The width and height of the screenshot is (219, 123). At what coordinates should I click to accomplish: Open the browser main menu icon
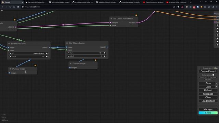pyautogui.click(x=217, y=7)
